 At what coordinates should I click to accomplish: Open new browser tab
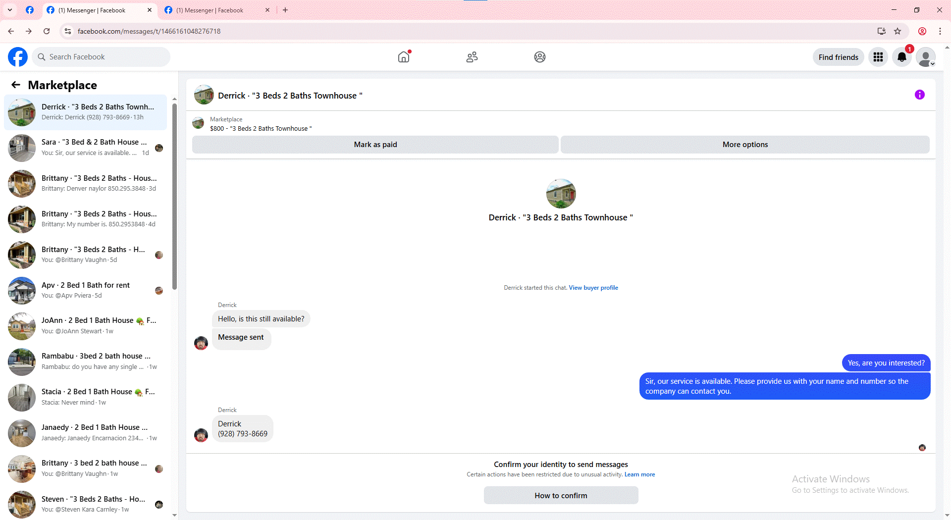click(285, 10)
